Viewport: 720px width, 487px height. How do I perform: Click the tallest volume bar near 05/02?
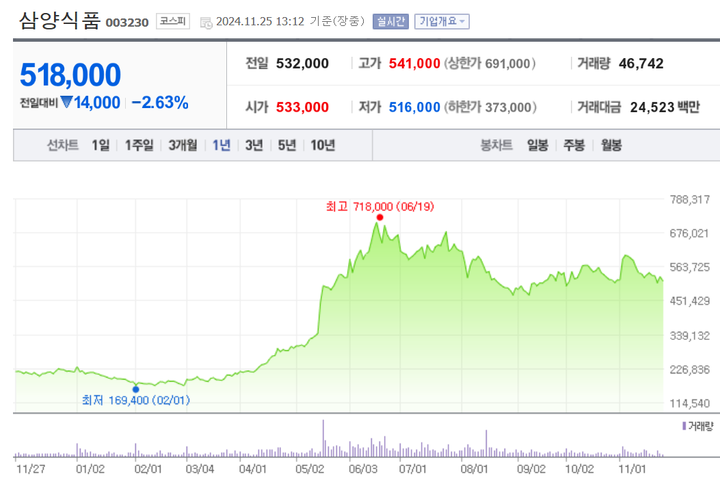[323, 438]
